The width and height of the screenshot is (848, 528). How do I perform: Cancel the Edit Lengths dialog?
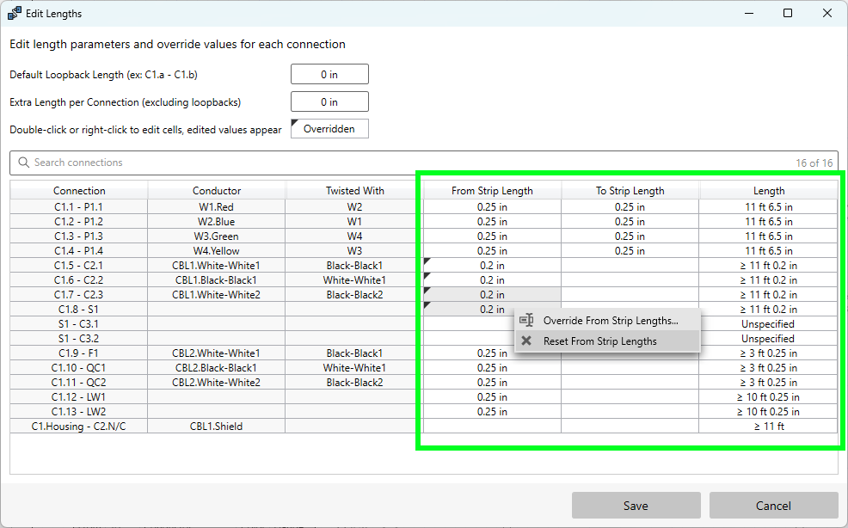pyautogui.click(x=773, y=506)
